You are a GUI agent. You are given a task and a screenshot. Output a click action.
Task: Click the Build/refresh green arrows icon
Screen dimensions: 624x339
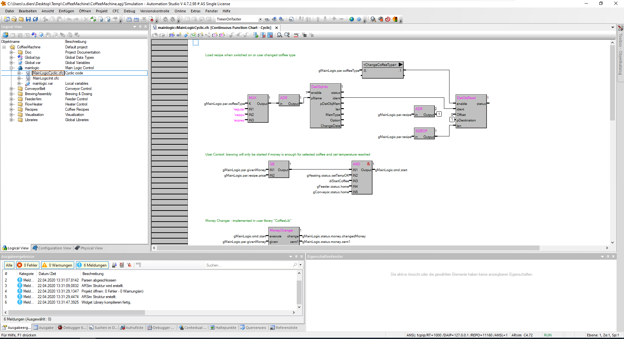(93, 19)
